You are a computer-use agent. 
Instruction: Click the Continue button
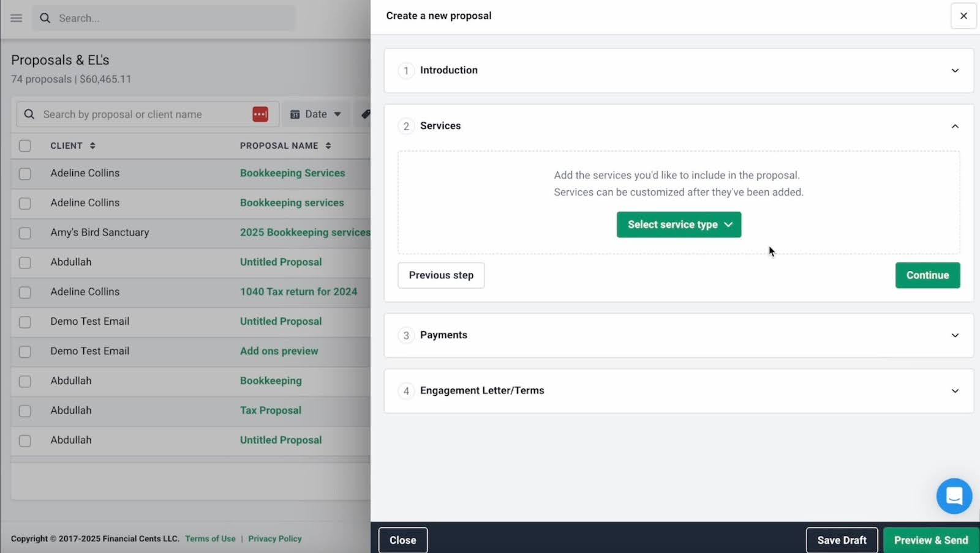tap(927, 275)
